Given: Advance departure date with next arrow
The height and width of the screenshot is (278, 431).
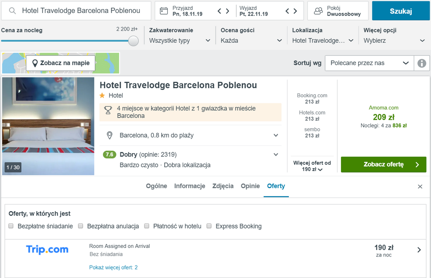Looking at the screenshot, I should coord(295,11).
